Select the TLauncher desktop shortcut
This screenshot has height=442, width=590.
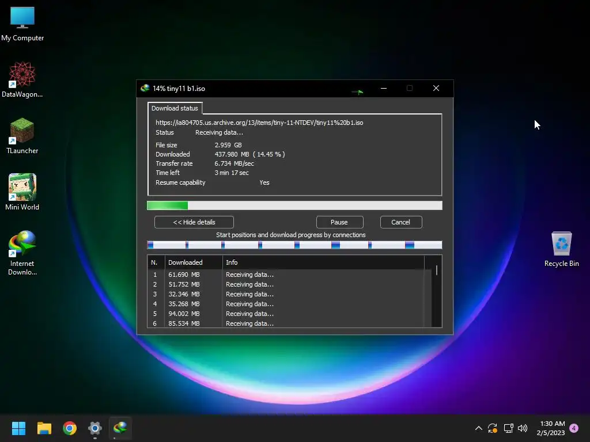pos(22,136)
